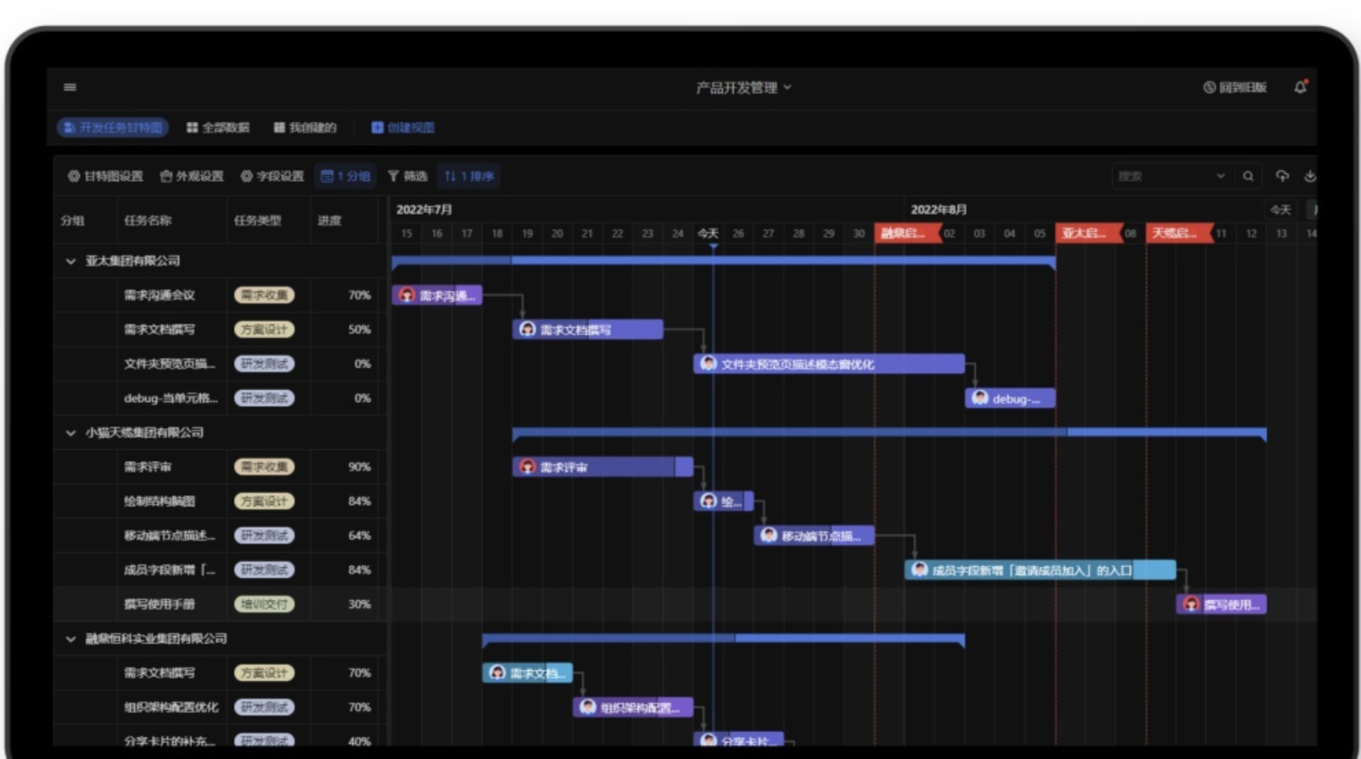Click the 需求评审 Gantt progress bar
The height and width of the screenshot is (759, 1361).
[602, 467]
